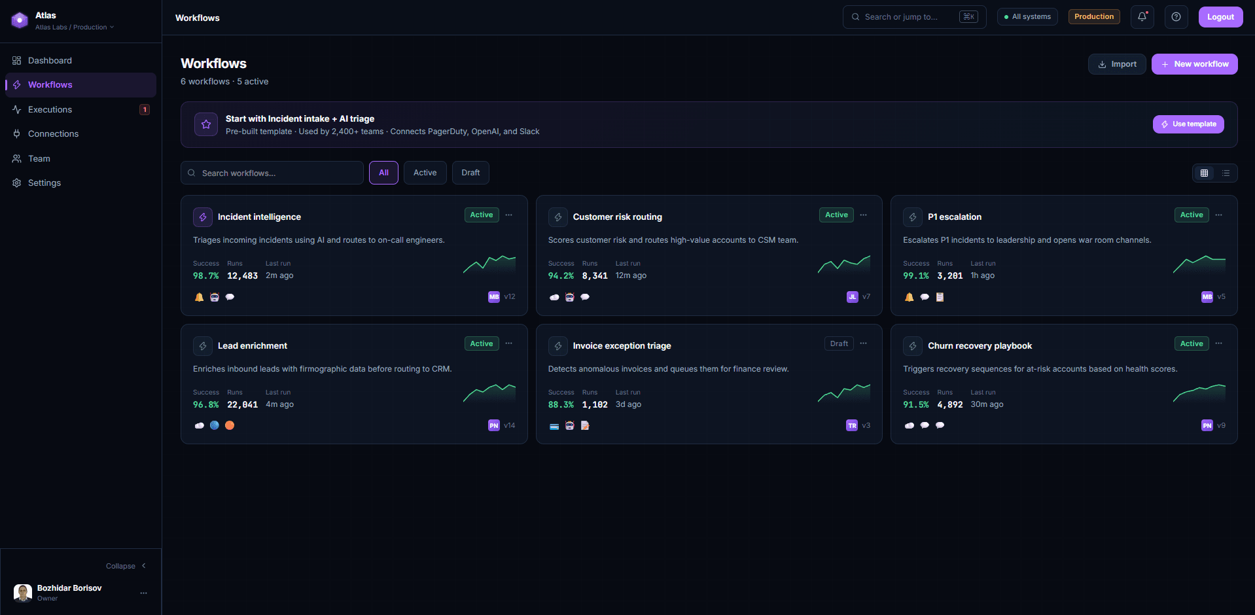Click the bolt icon on Customer risk routing
Viewport: 1255px width, 615px height.
[558, 217]
